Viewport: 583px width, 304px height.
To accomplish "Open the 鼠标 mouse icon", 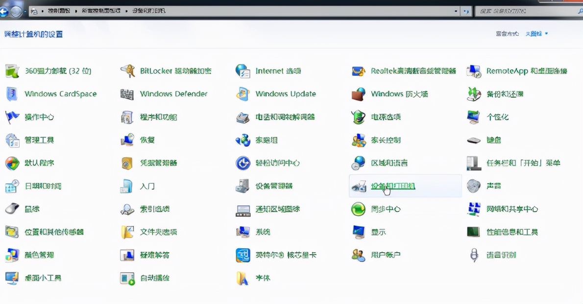I will click(x=12, y=209).
